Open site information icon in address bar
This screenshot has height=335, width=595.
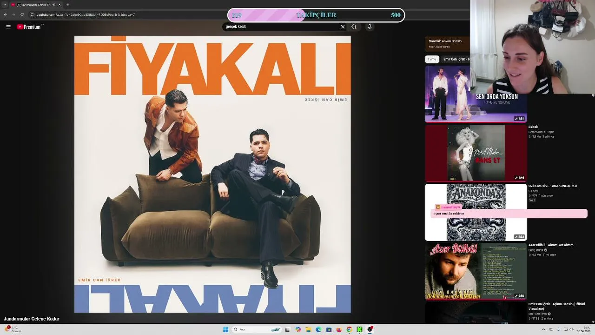pos(32,14)
